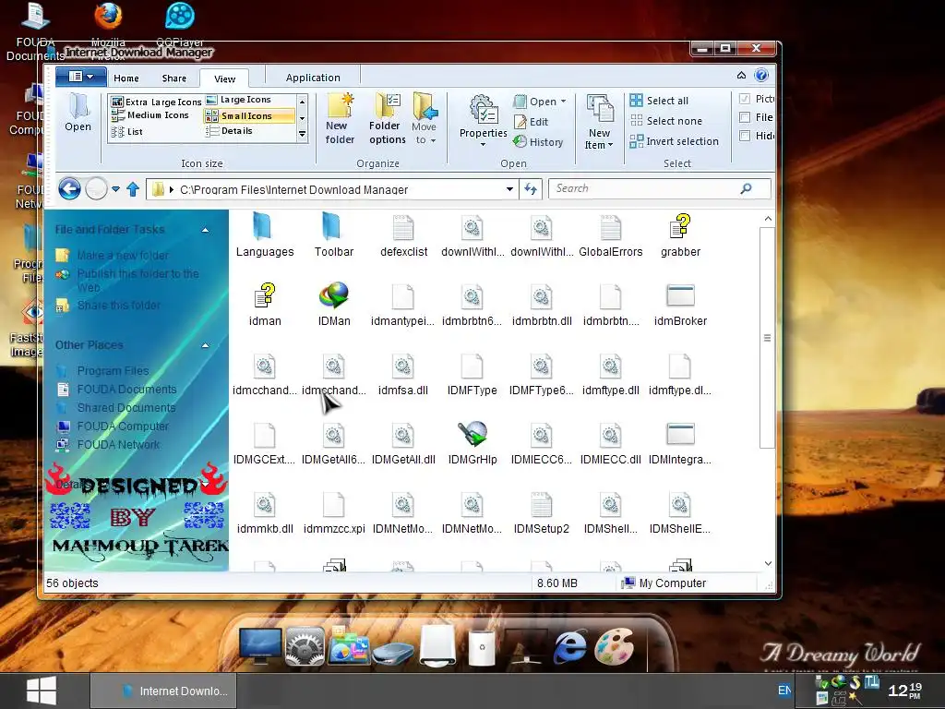This screenshot has width=945, height=709.
Task: Open the Toolbar folder
Action: tap(333, 235)
